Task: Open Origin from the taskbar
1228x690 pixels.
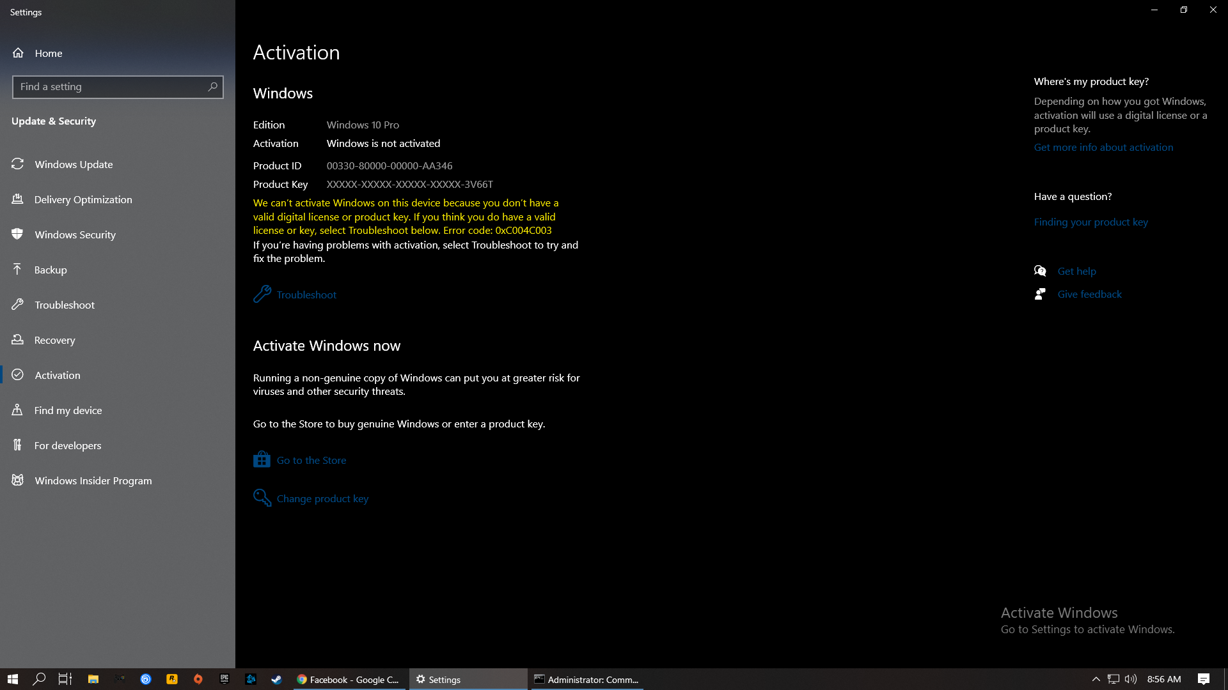Action: 198,679
